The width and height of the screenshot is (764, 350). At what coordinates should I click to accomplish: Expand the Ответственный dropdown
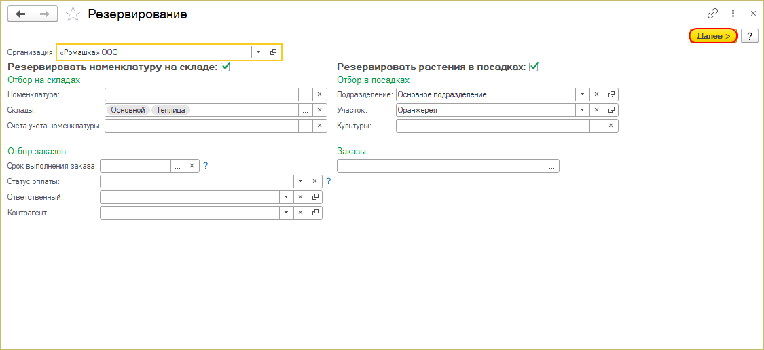click(x=286, y=197)
